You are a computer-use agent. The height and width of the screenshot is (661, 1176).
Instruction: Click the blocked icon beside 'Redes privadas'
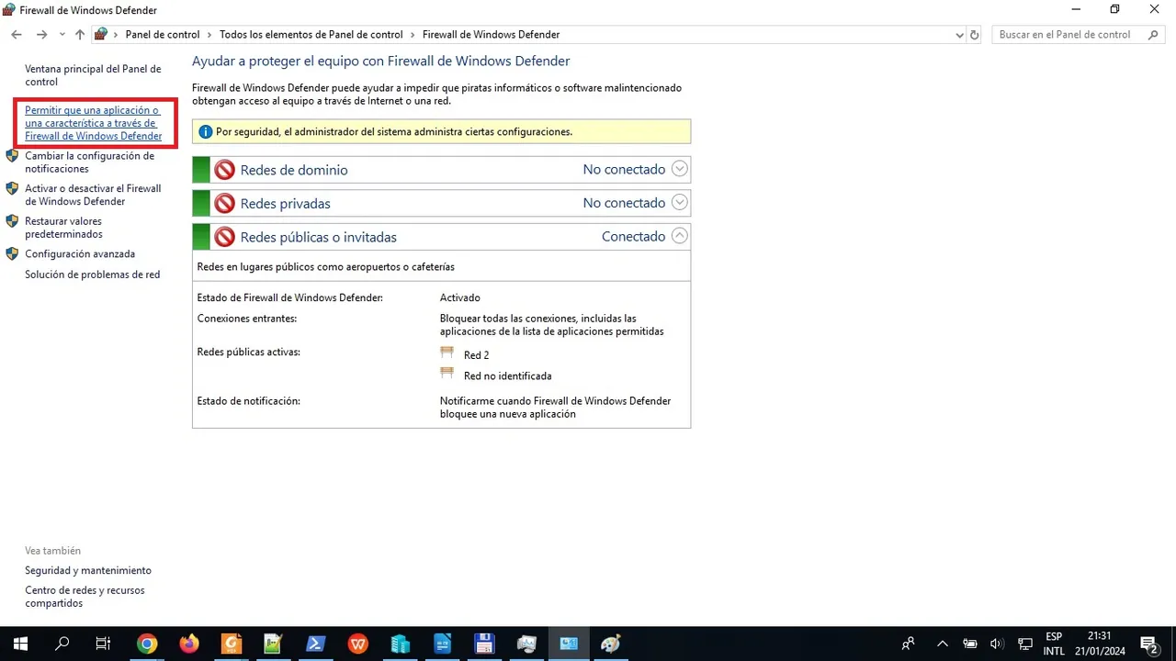click(225, 203)
